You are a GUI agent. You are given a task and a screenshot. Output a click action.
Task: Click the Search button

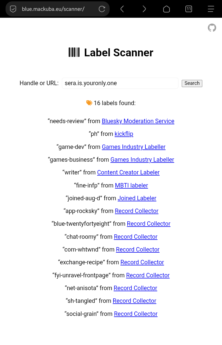click(x=192, y=83)
